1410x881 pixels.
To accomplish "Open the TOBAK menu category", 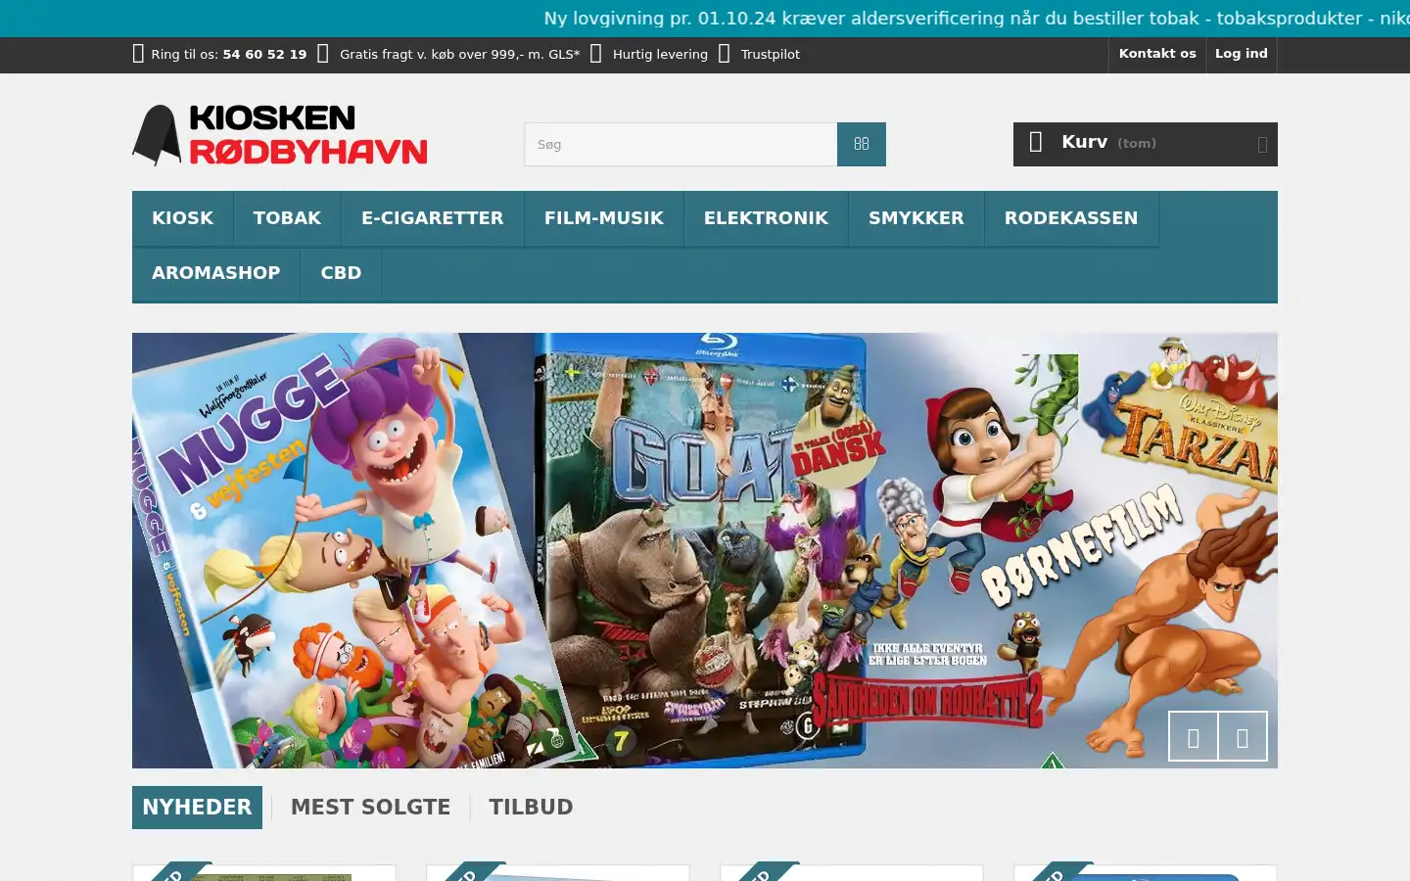I will (288, 218).
